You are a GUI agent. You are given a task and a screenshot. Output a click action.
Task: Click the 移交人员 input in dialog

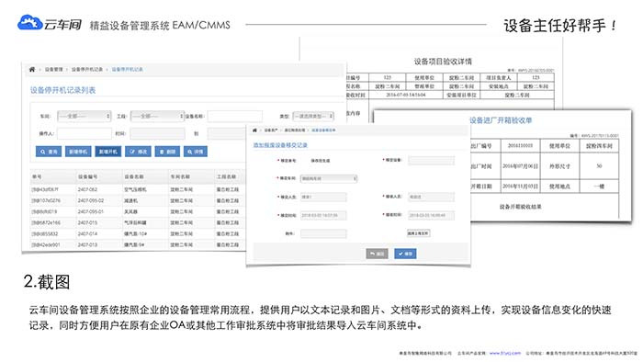pyautogui.click(x=323, y=198)
